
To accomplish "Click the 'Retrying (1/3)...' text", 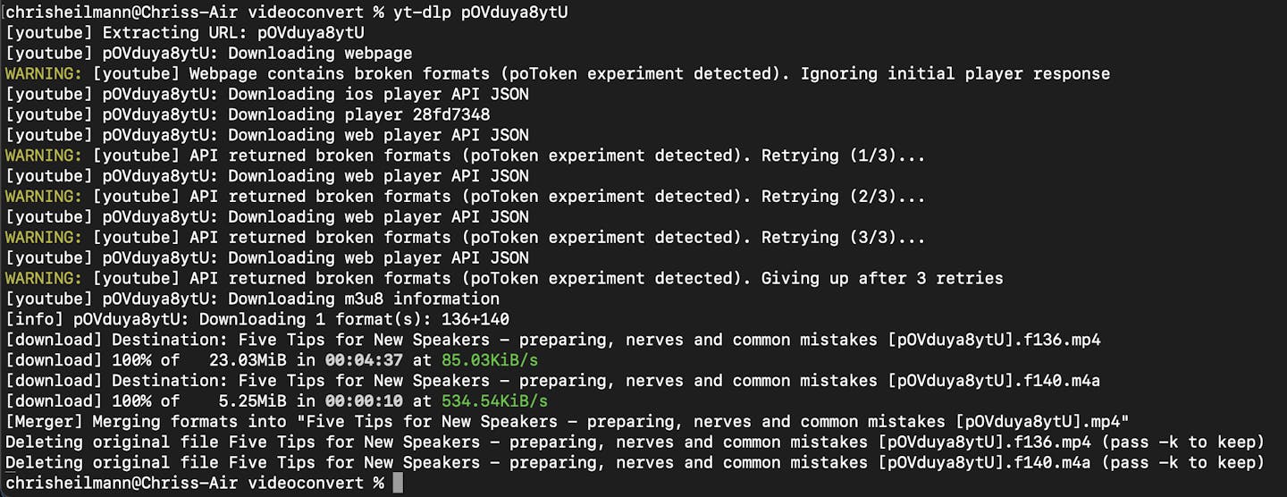I will (x=843, y=156).
